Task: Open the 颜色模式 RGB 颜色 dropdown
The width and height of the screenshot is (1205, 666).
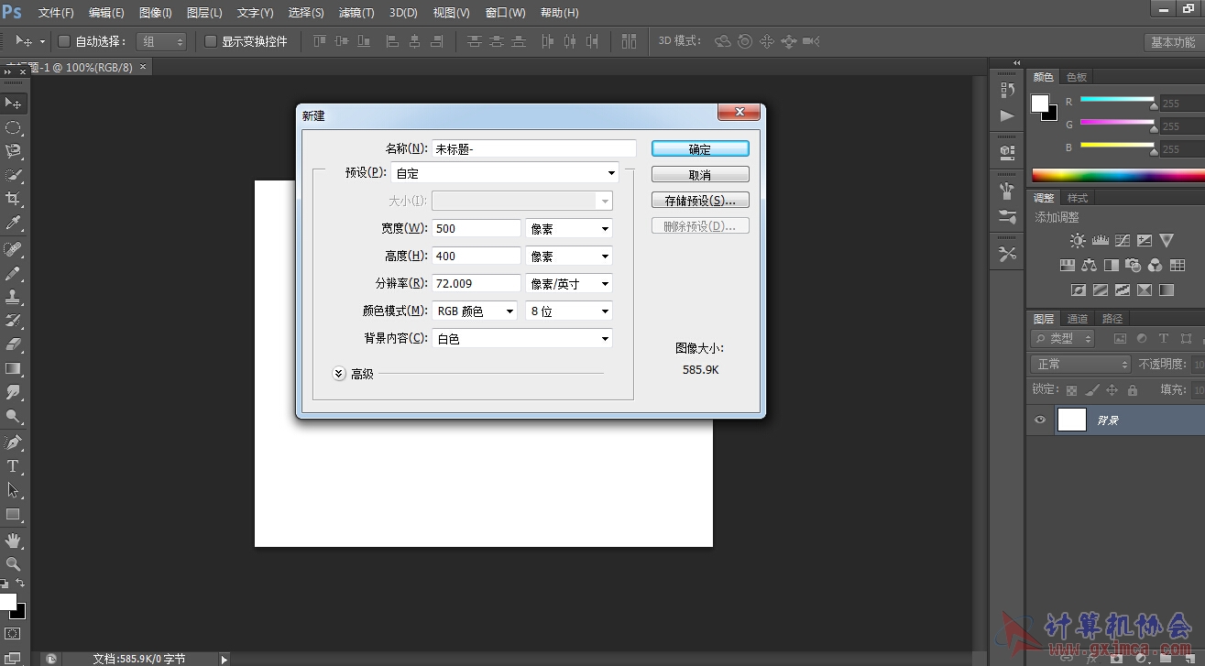Action: coord(475,311)
